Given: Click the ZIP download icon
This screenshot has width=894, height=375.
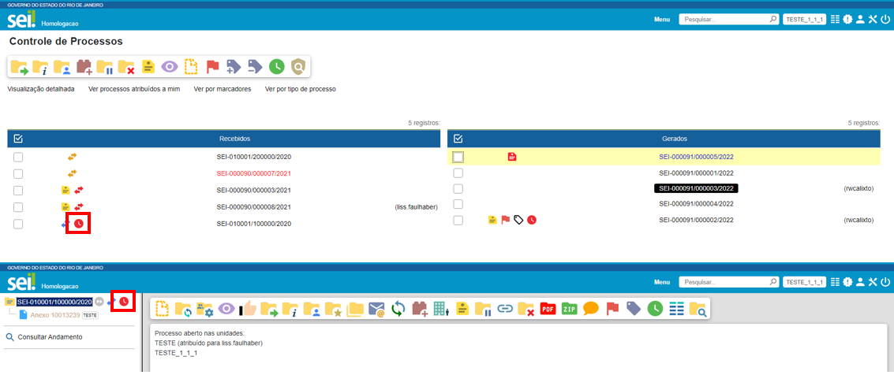Looking at the screenshot, I should pyautogui.click(x=570, y=309).
